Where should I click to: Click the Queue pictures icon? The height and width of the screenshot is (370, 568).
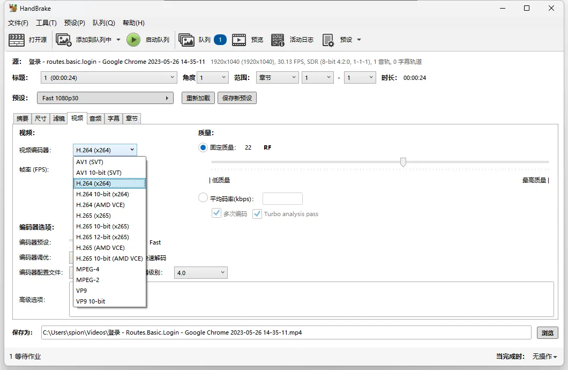(186, 40)
